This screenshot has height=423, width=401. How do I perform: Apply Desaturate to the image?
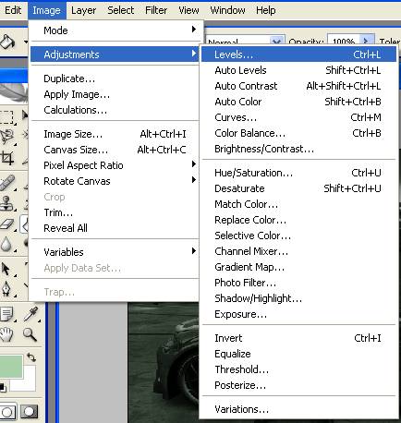(x=298, y=188)
